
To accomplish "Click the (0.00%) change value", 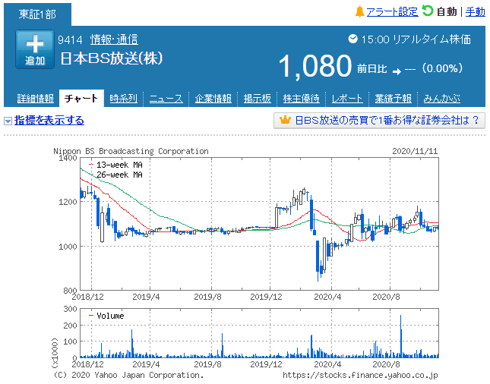I will pyautogui.click(x=442, y=68).
